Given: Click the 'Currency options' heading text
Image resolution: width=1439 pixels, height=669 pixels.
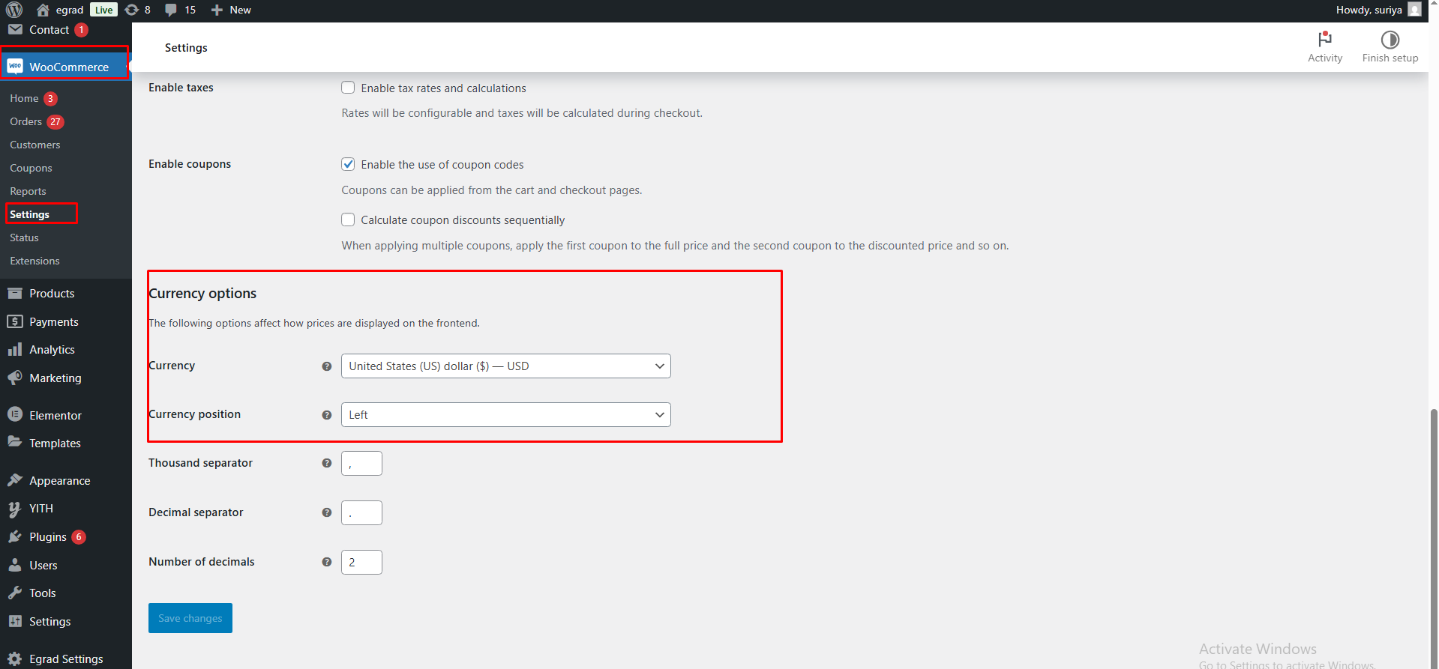Looking at the screenshot, I should pyautogui.click(x=202, y=294).
